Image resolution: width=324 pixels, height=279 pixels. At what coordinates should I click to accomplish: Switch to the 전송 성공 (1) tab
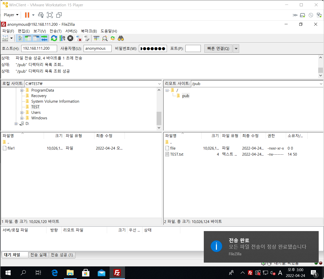(x=62, y=255)
